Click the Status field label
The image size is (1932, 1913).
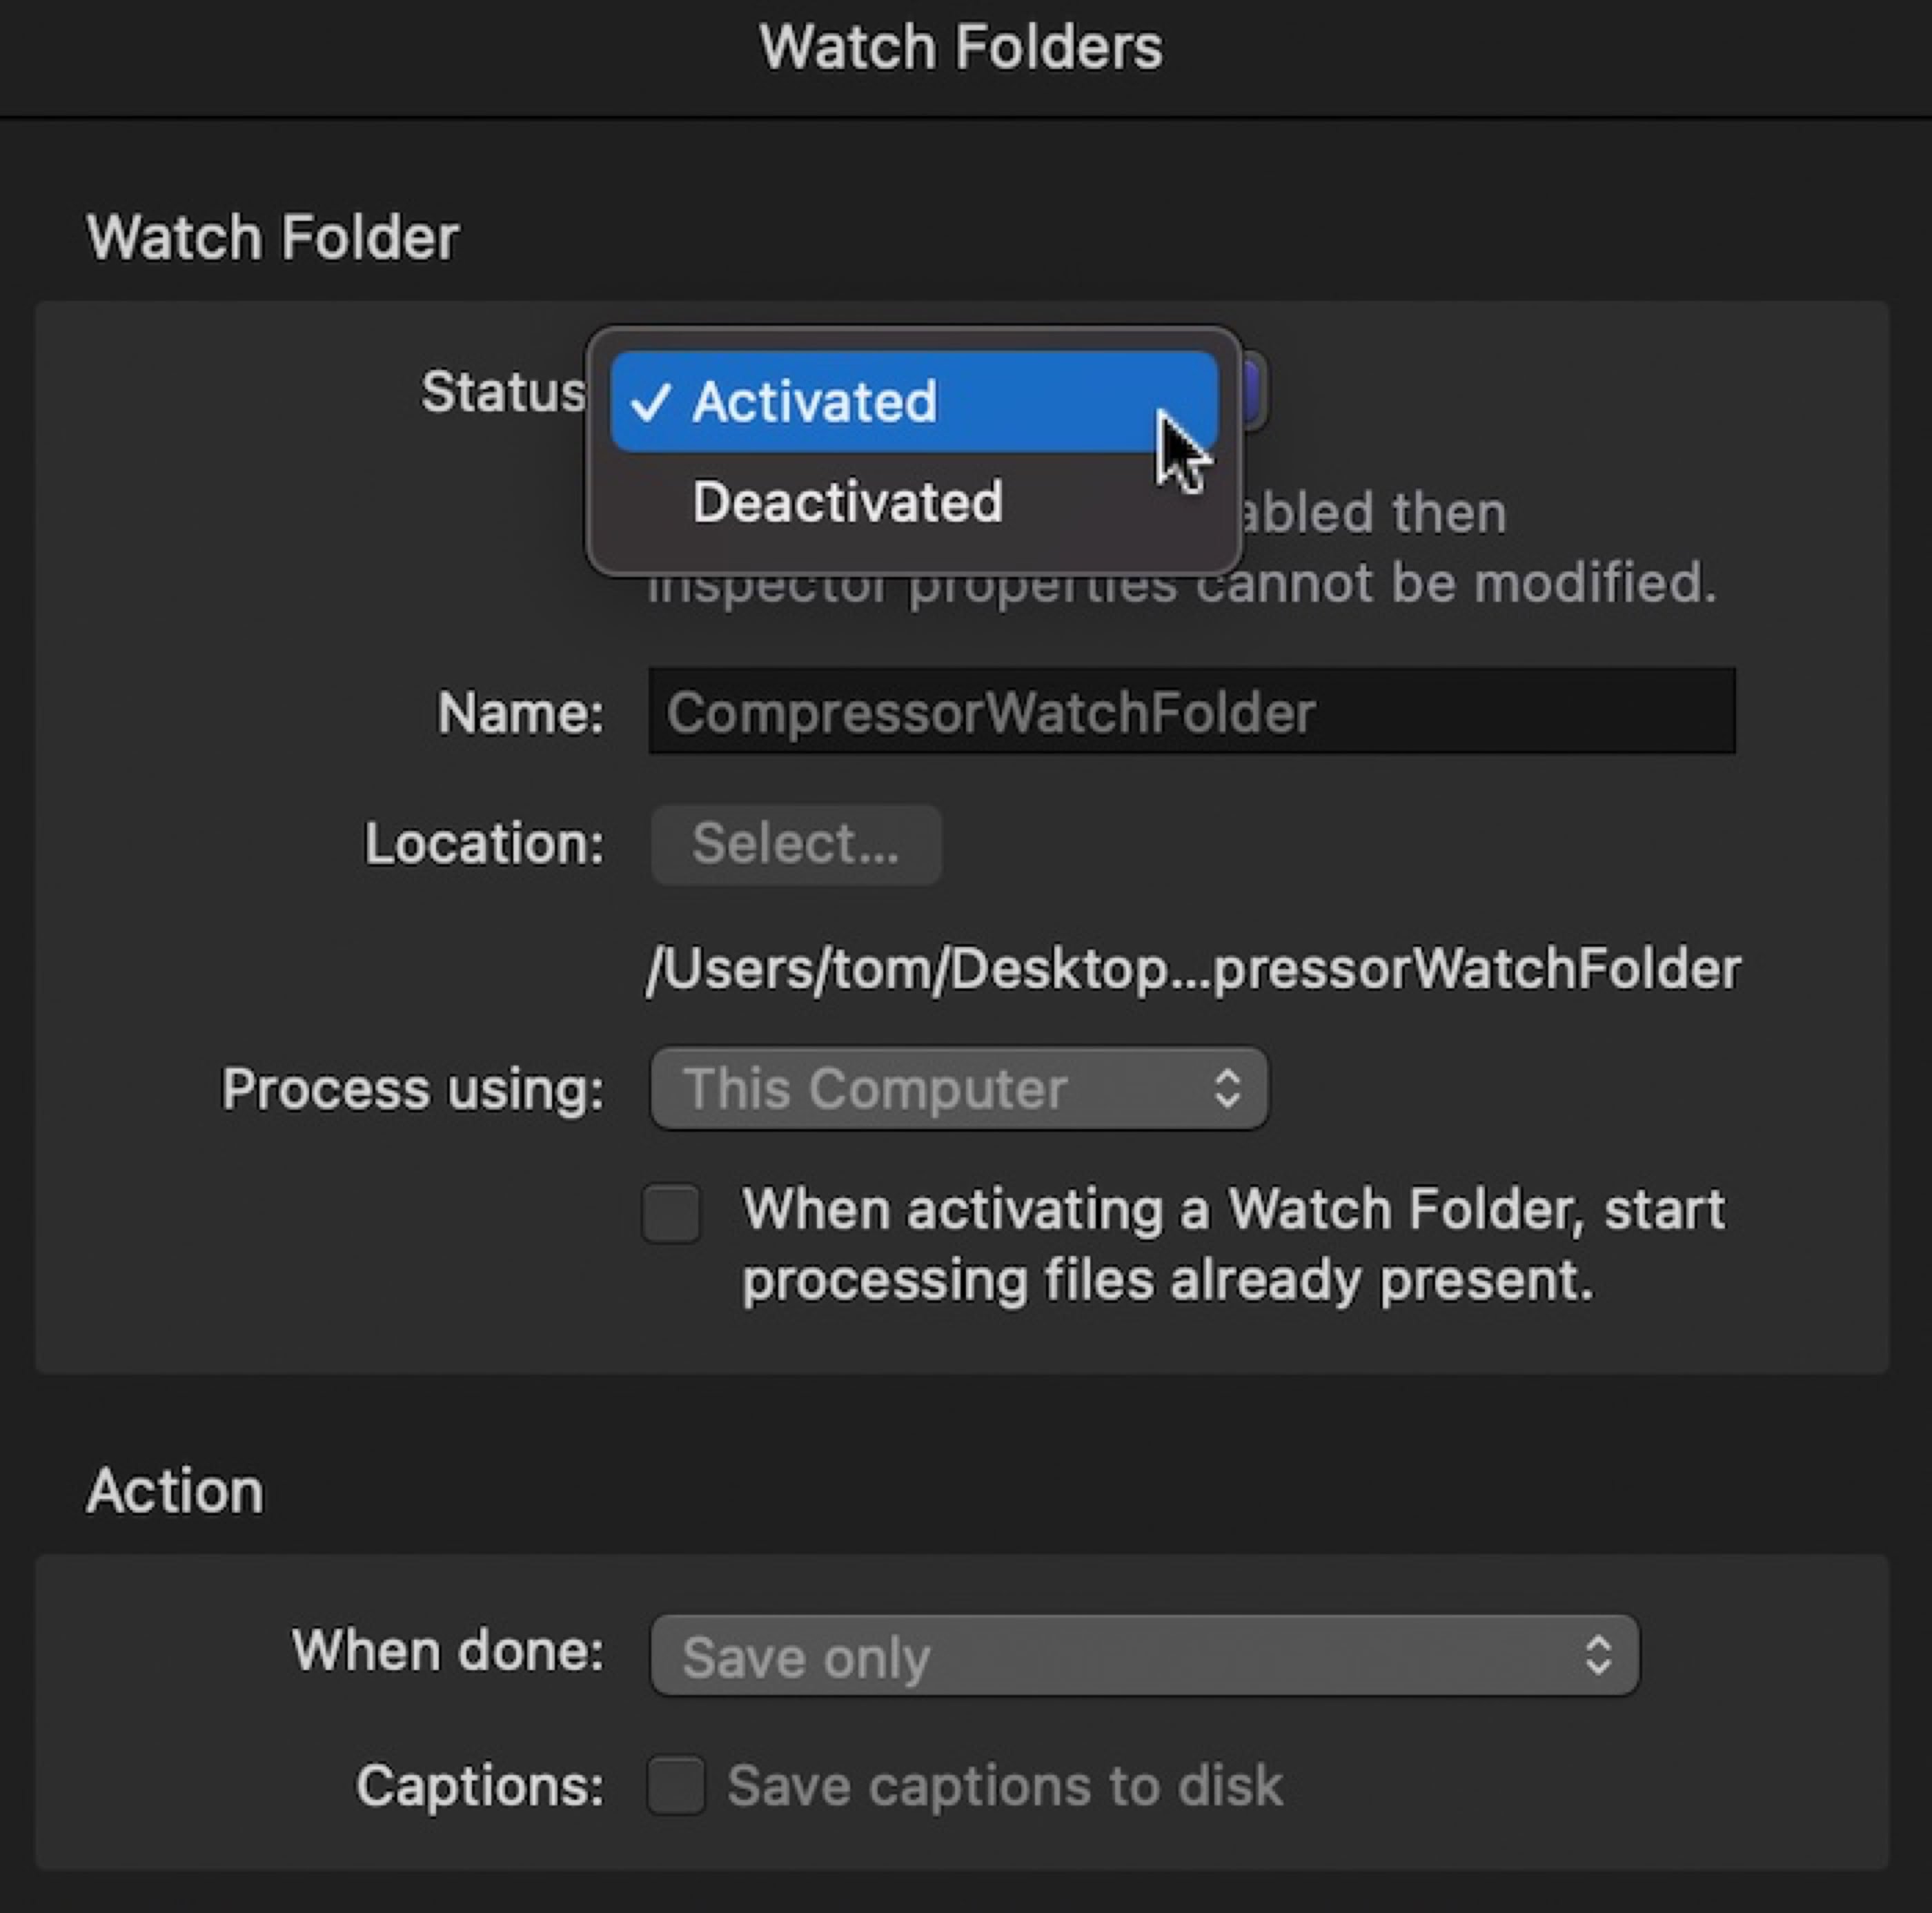pyautogui.click(x=502, y=391)
